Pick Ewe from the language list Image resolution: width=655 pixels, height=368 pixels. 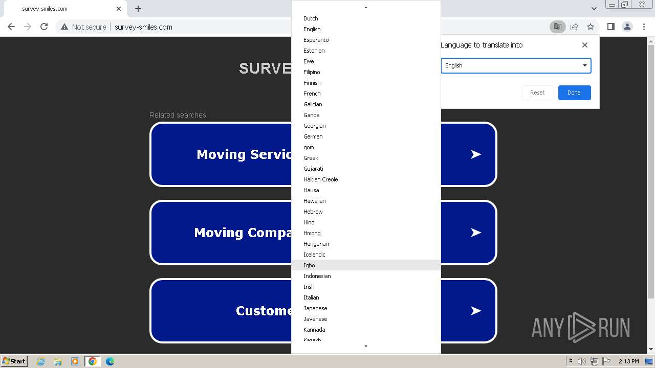pyautogui.click(x=366, y=61)
